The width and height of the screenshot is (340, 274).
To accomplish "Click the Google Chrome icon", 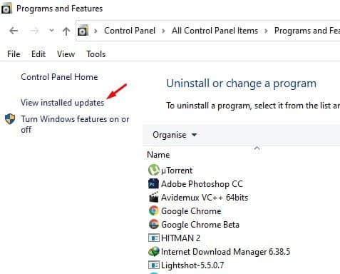I will [153, 210].
